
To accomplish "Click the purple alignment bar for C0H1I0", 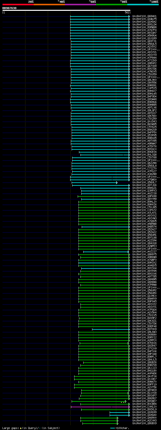I will pyautogui.click(x=100, y=407).
